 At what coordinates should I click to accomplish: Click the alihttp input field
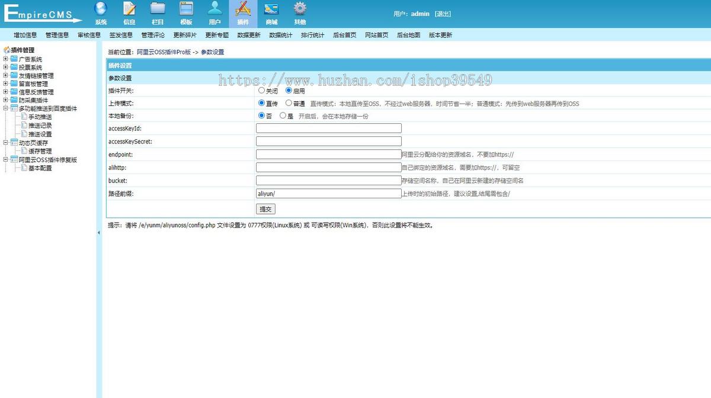pyautogui.click(x=329, y=167)
